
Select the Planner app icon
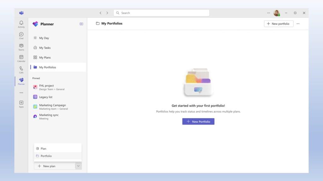tap(21, 81)
